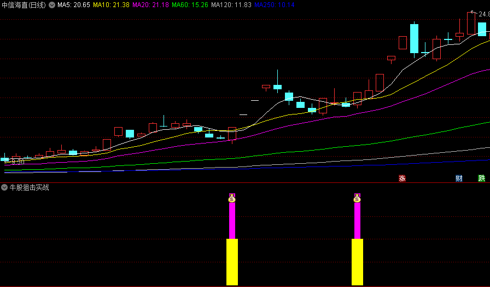
Task: Select the MA5: 20.65 label
Action: coord(74,5)
